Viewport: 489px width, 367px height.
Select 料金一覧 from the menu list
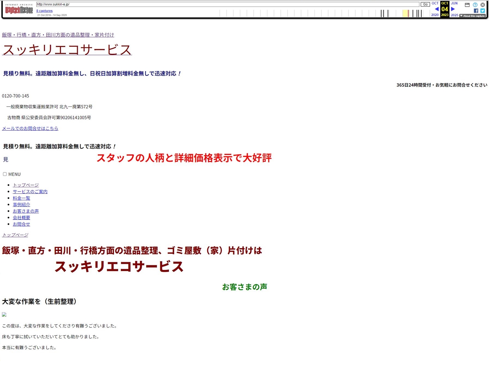point(21,198)
